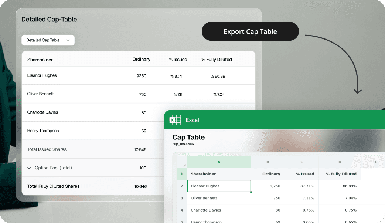
Task: Click the 7.11% cell in Excel
Action: coord(302,198)
